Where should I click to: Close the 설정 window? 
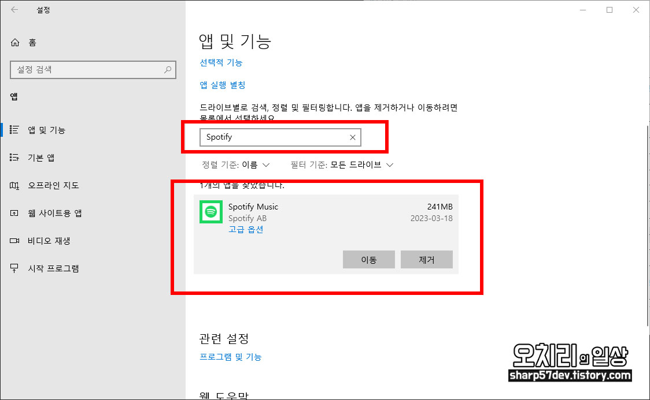click(636, 9)
